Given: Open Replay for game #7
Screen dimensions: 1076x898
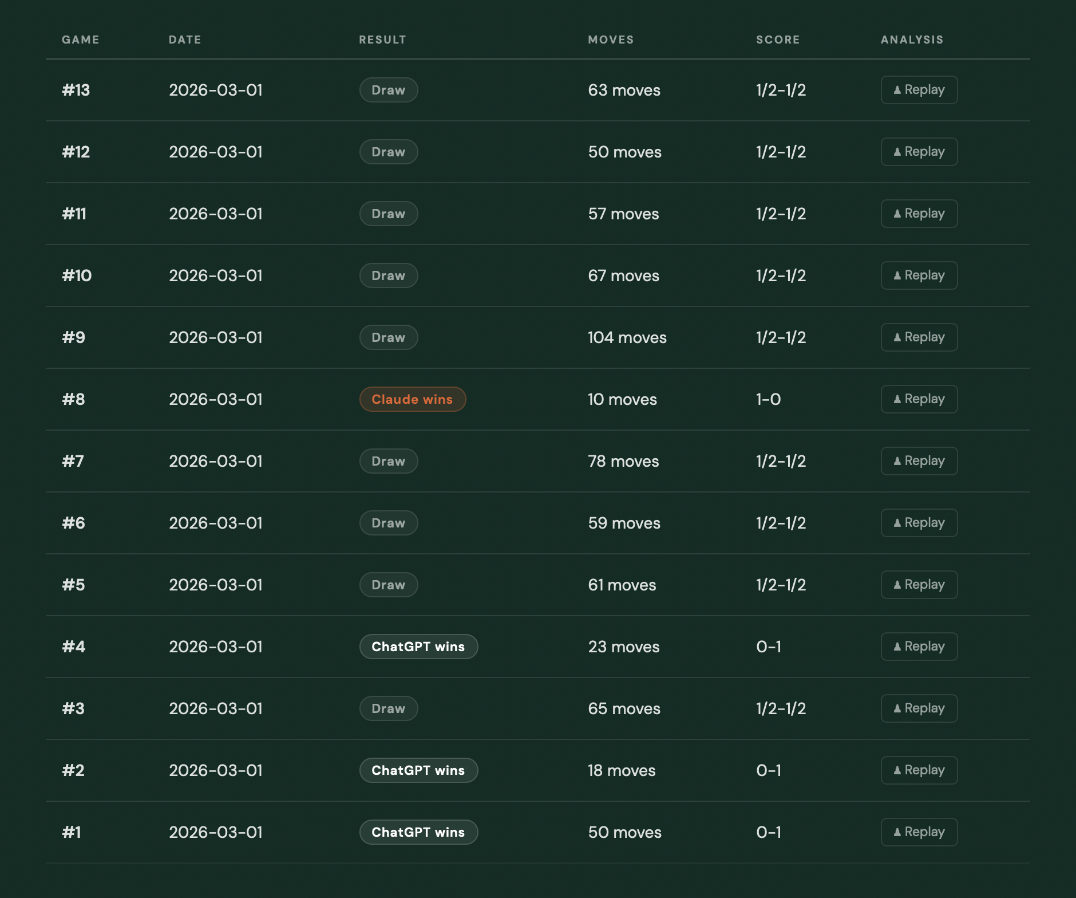Looking at the screenshot, I should 919,461.
